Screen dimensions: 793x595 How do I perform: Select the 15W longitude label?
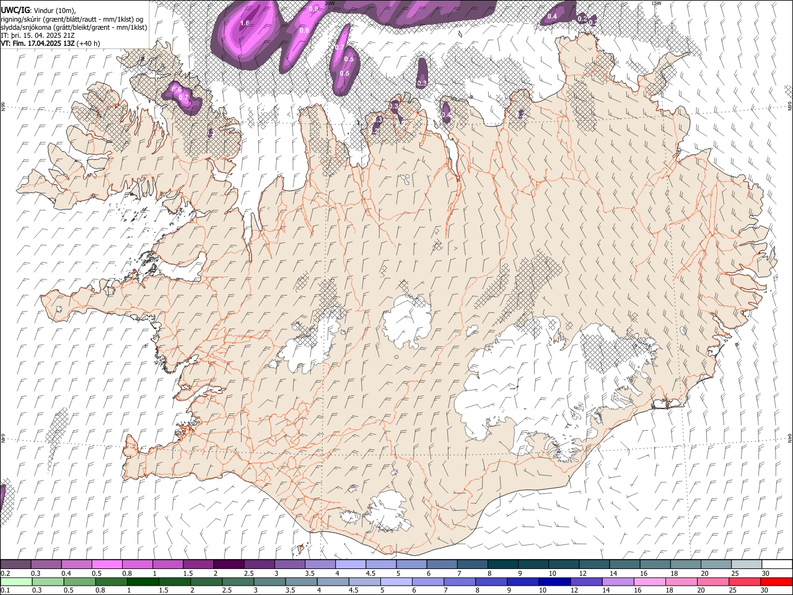coord(656,3)
